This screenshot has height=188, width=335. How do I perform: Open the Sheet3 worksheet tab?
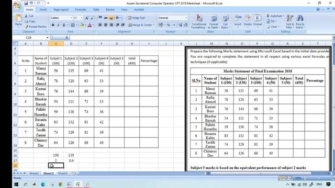click(x=63, y=173)
